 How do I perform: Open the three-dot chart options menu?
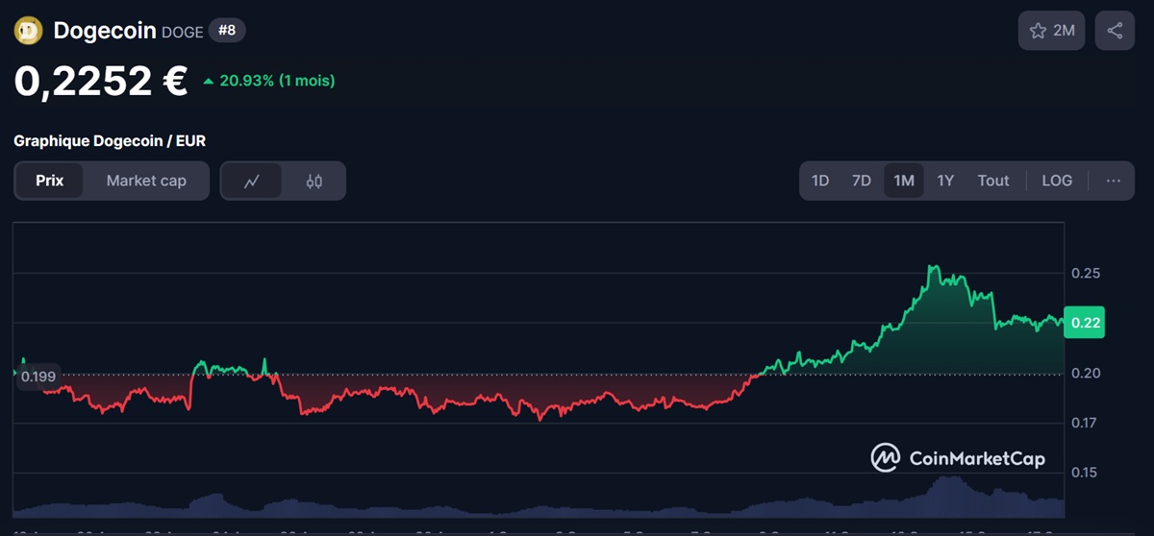pyautogui.click(x=1114, y=181)
